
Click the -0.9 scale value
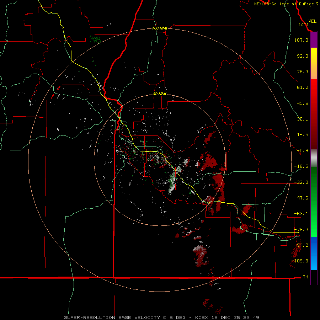pos(303,151)
